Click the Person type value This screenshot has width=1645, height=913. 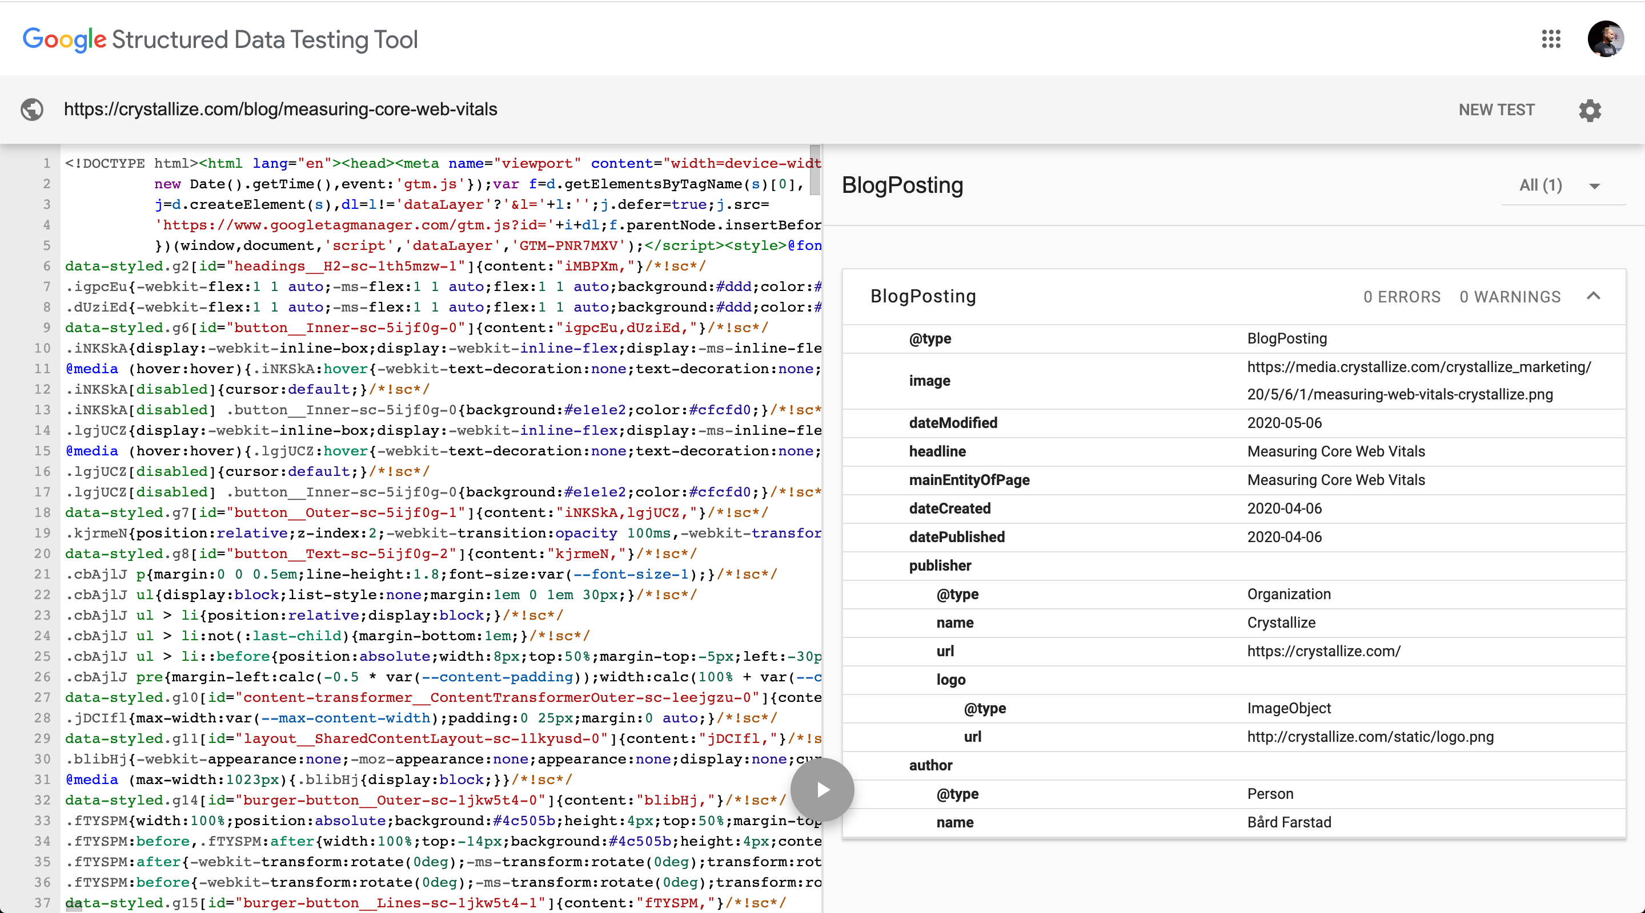tap(1270, 794)
